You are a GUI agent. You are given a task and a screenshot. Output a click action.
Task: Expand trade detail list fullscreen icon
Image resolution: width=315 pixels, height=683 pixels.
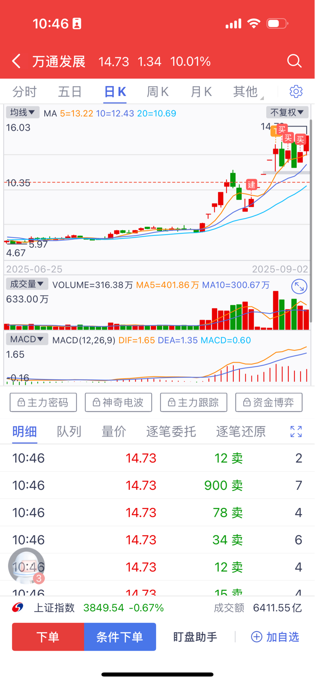click(296, 432)
